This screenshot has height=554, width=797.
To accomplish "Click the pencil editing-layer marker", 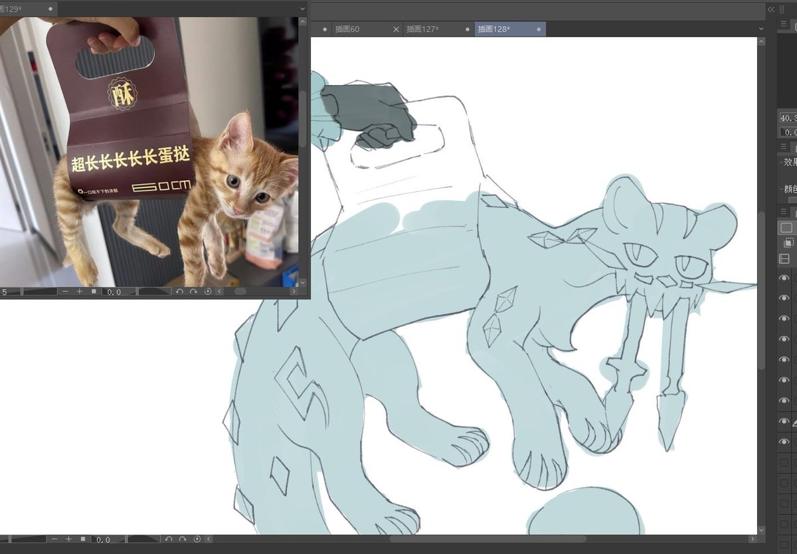I will [794, 422].
